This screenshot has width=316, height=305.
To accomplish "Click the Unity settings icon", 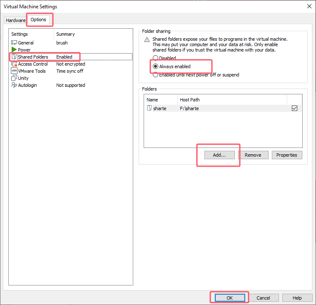I will coord(14,78).
